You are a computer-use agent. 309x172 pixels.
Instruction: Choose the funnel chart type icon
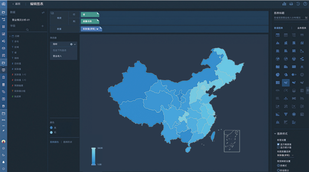pyautogui.click(x=286, y=114)
